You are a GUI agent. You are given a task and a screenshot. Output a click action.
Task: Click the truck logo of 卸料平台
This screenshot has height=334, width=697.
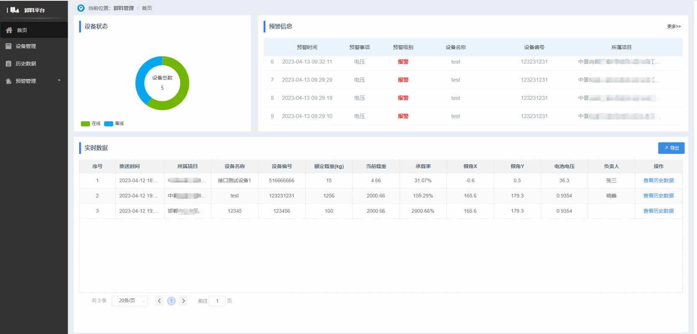point(15,10)
